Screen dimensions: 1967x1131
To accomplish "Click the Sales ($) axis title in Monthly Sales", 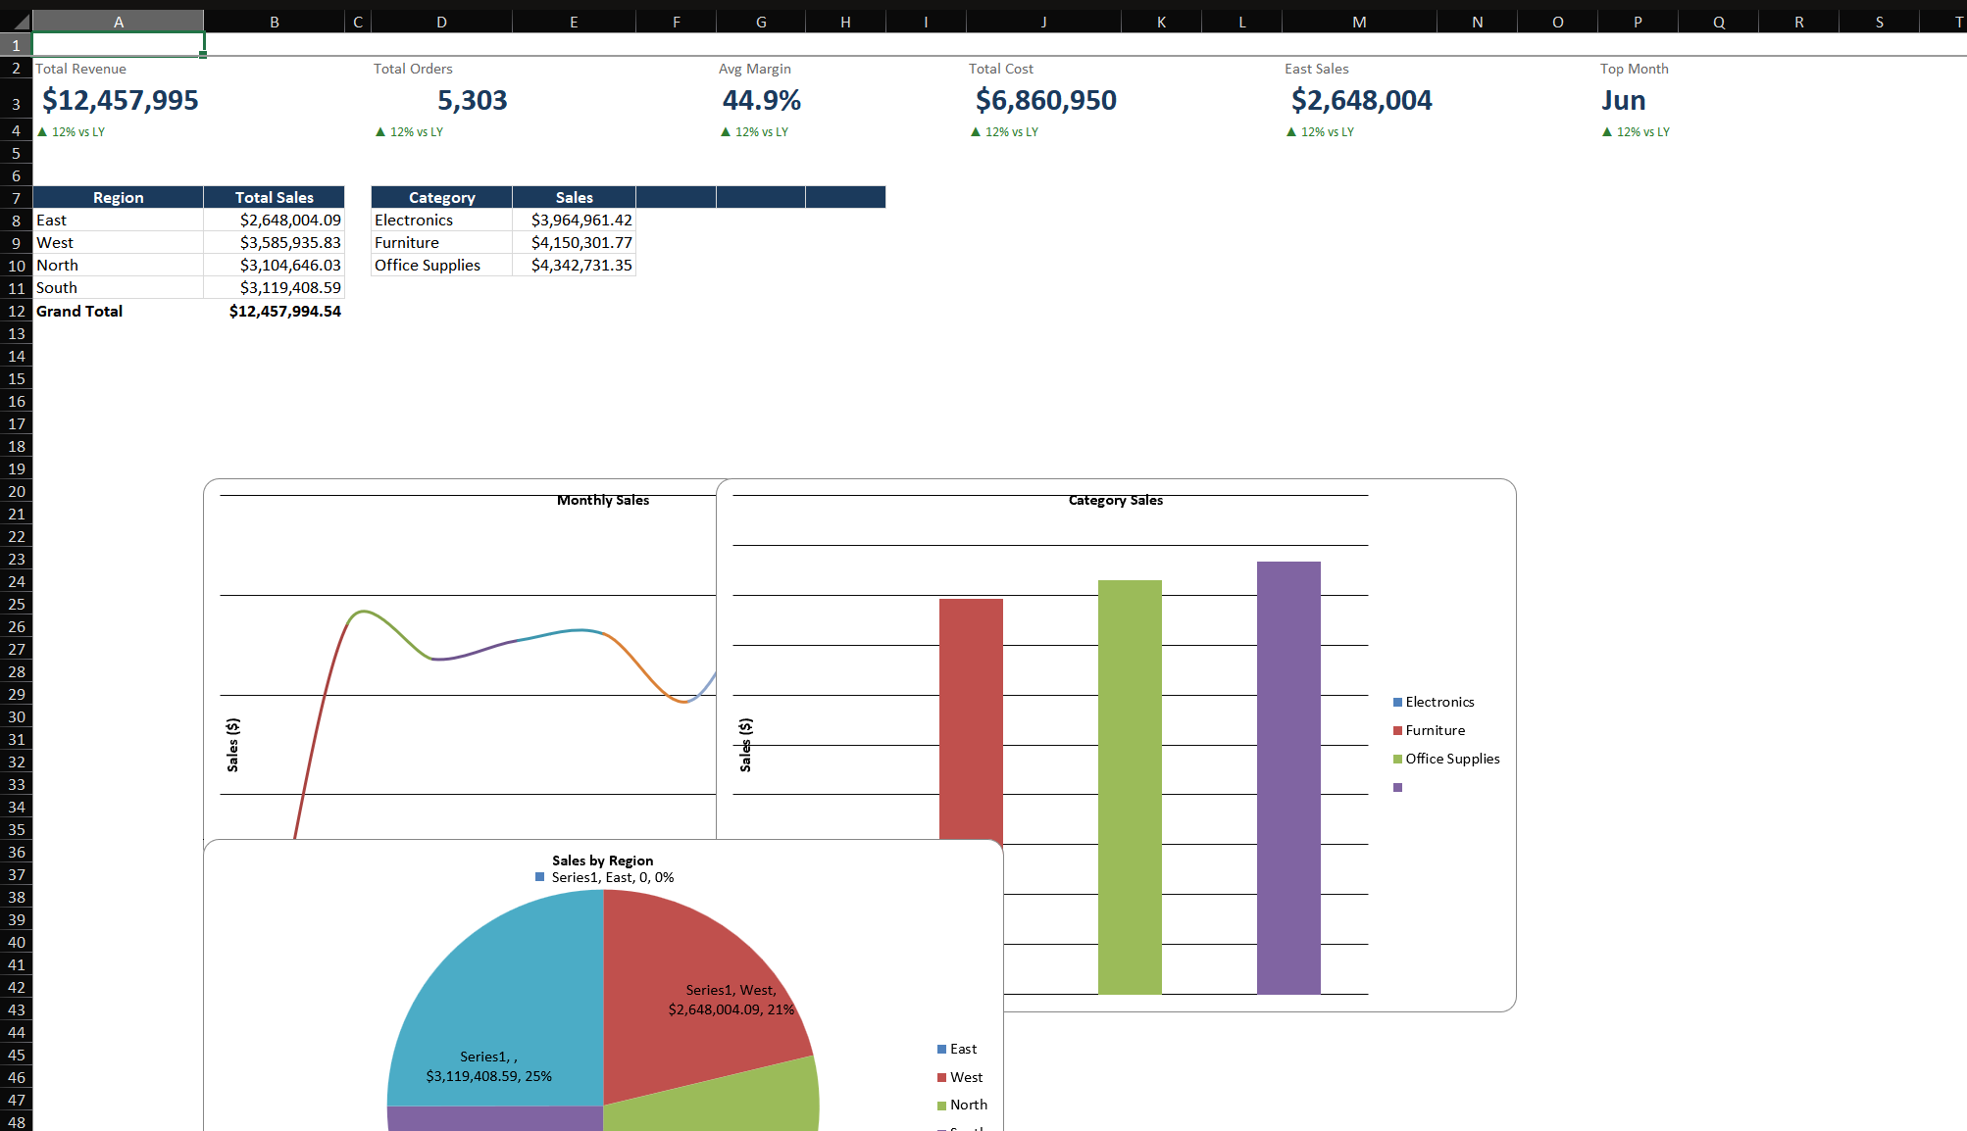I will point(232,745).
